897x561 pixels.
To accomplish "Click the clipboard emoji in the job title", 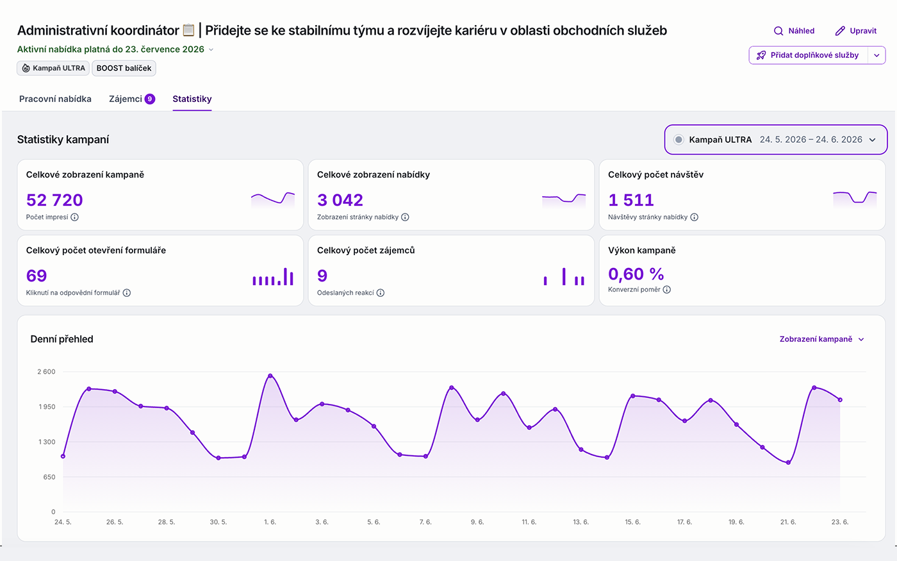I will pos(188,30).
